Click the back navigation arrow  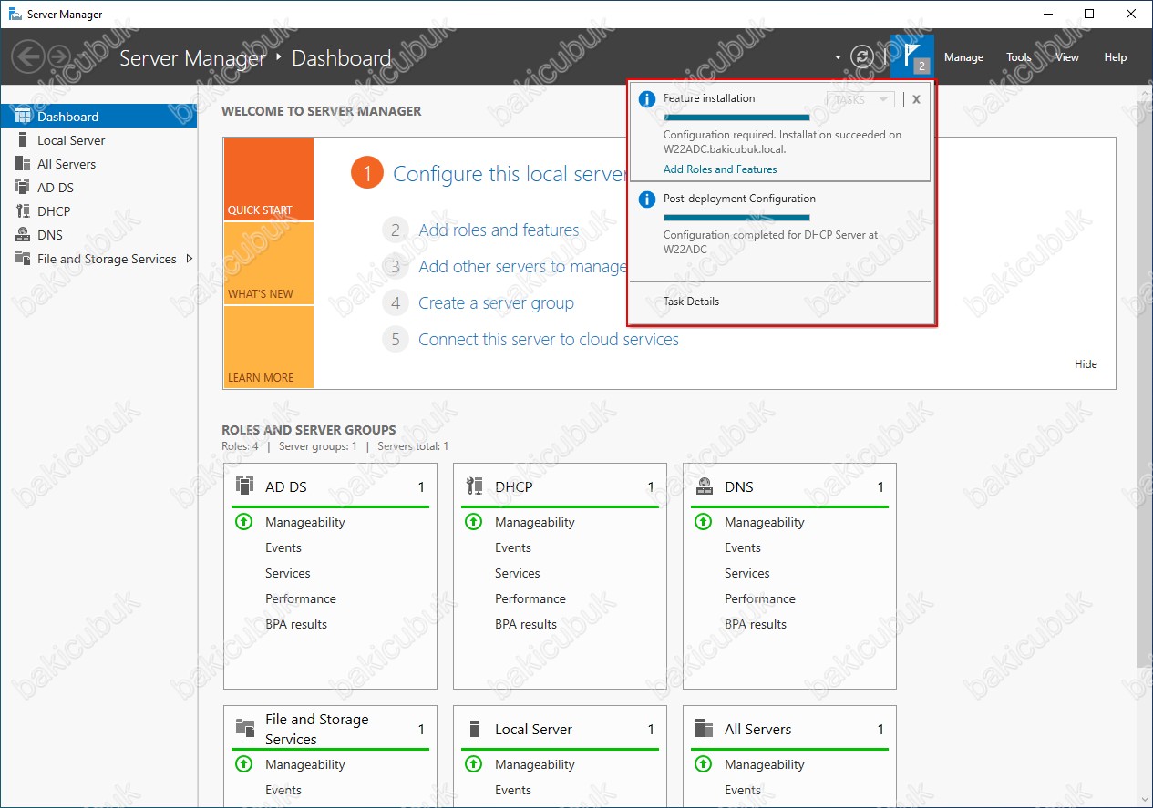[26, 56]
